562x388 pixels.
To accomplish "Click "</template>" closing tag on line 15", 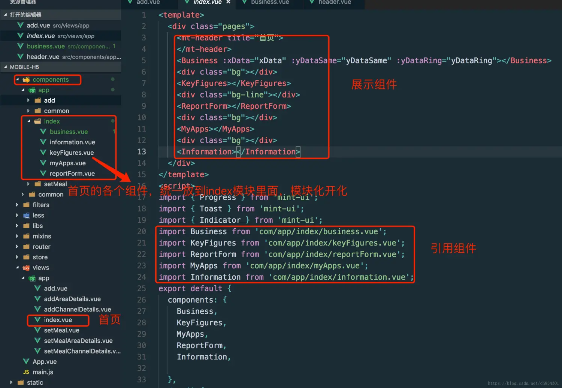I will 184,175.
